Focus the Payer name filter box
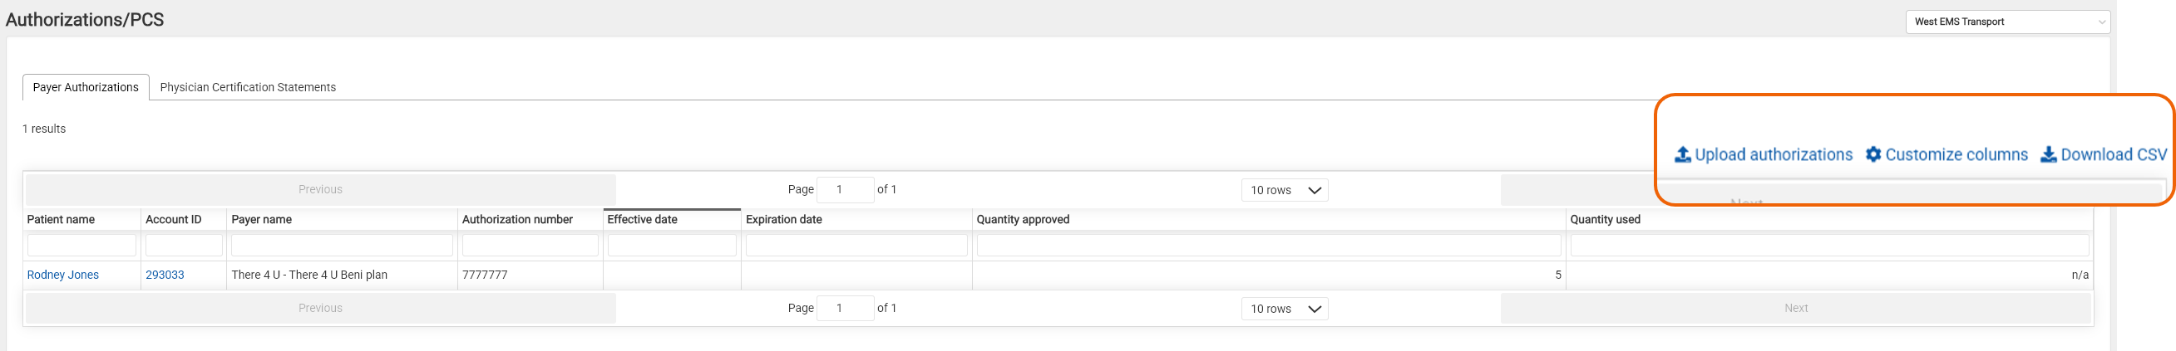 (x=341, y=246)
